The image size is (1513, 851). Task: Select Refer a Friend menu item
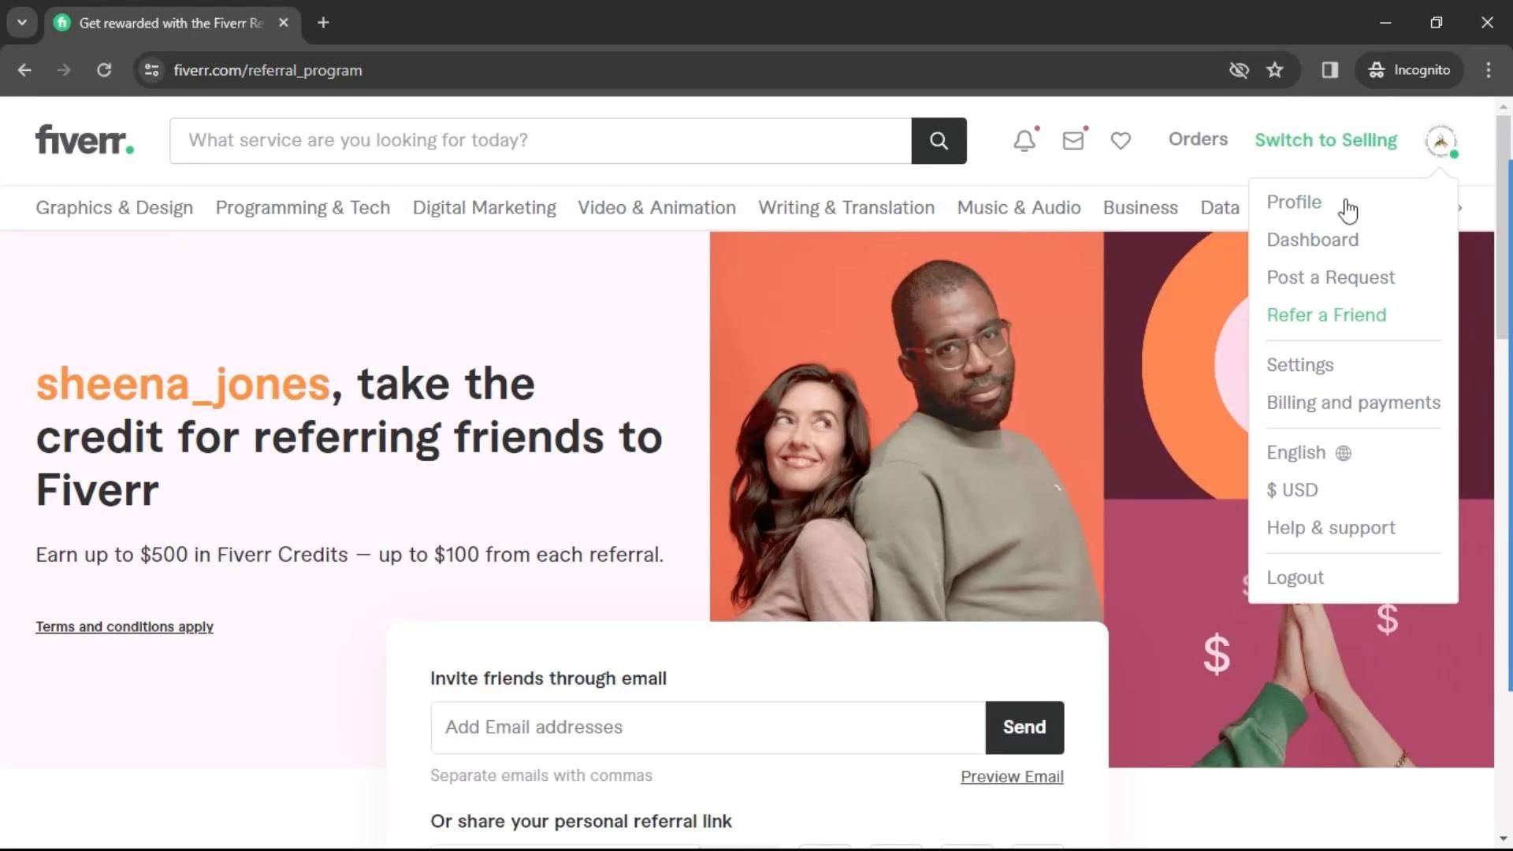pyautogui.click(x=1326, y=315)
